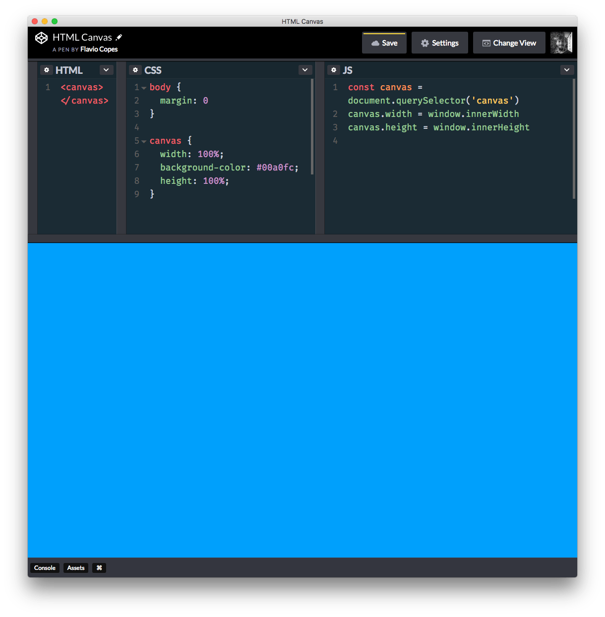Save the pen
Screen dimensions: 605x617
384,43
